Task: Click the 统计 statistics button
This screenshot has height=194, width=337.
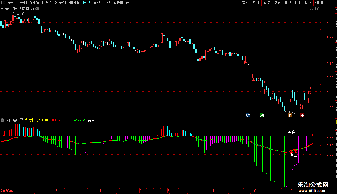Action: point(277,3)
